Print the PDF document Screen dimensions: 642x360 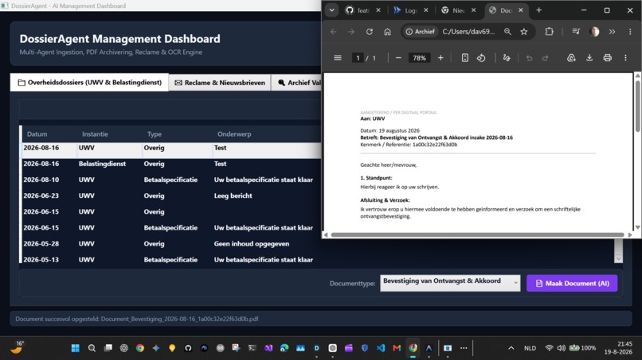pos(607,58)
